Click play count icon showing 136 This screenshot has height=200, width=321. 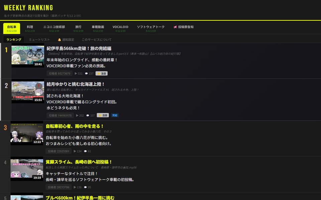coord(75,187)
